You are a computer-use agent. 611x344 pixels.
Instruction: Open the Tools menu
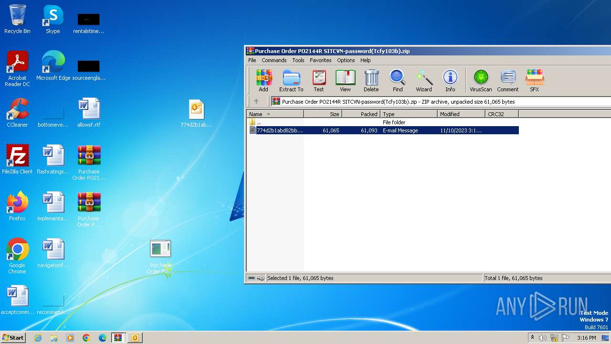coord(298,60)
